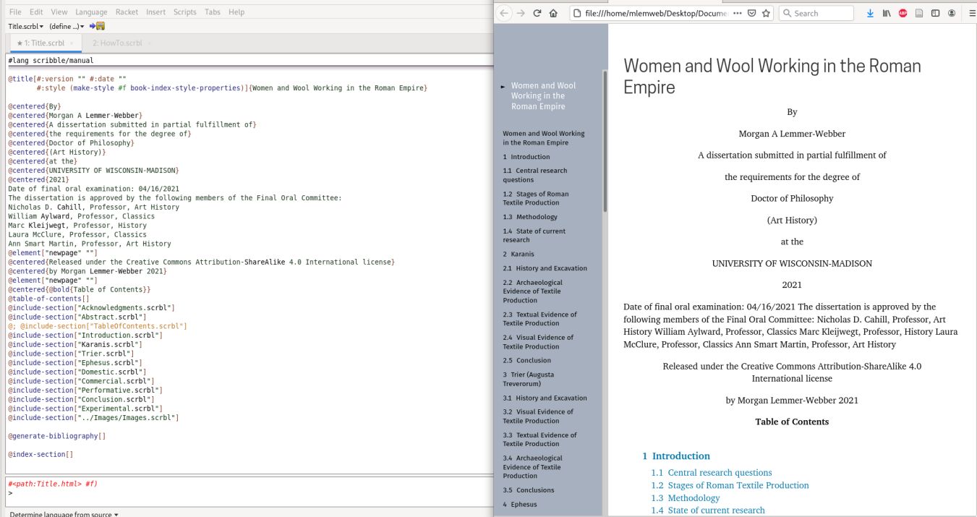
Task: Open the page actions three-dot menu
Action: point(737,13)
